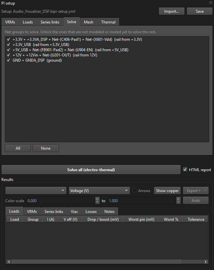The image size is (214, 270).
Task: Select the row text '+3.3V_USB (rail from +3.3V_USB)'
Action: (x=41, y=45)
